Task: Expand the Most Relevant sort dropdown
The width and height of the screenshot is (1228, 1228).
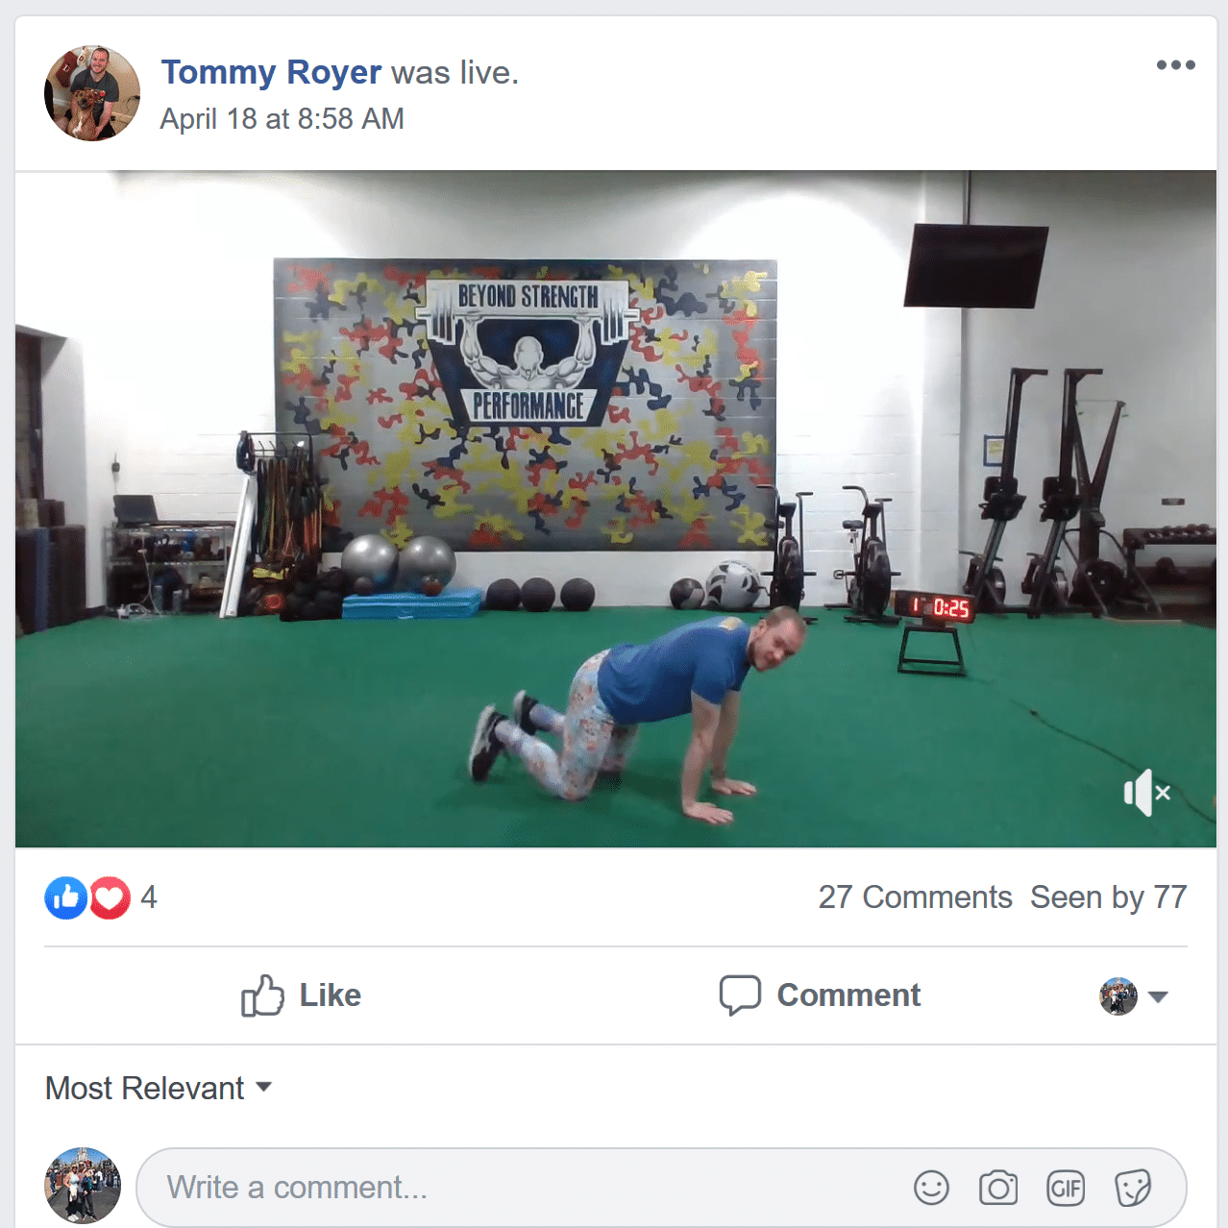Action: coord(159,1088)
